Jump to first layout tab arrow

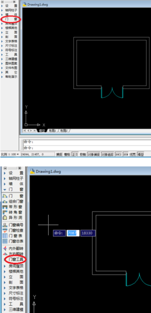point(24,131)
